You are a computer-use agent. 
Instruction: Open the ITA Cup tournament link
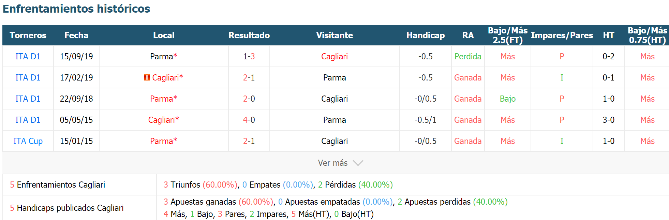pos(28,141)
